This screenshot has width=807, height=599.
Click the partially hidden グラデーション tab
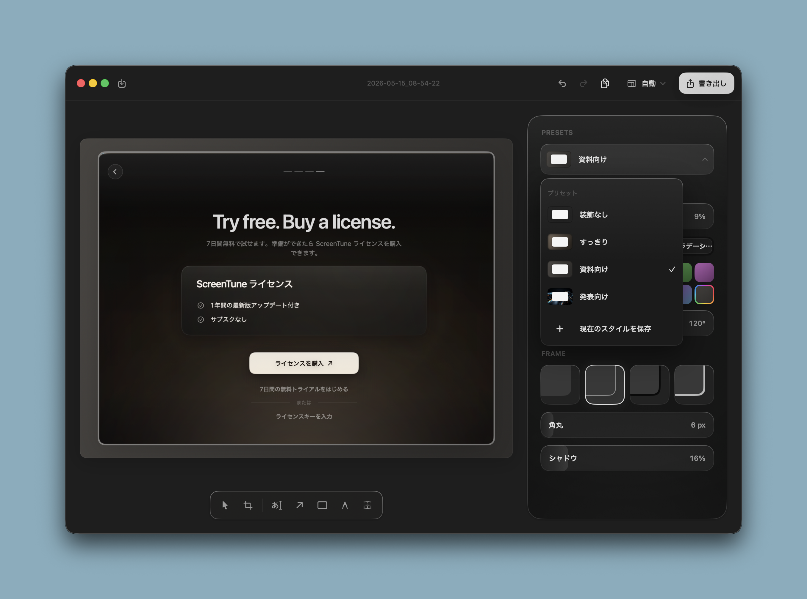point(698,246)
